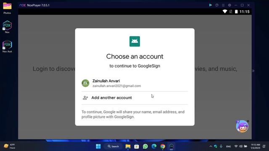269x151 pixels.
Task: Open the notification center icon
Action: (264, 146)
